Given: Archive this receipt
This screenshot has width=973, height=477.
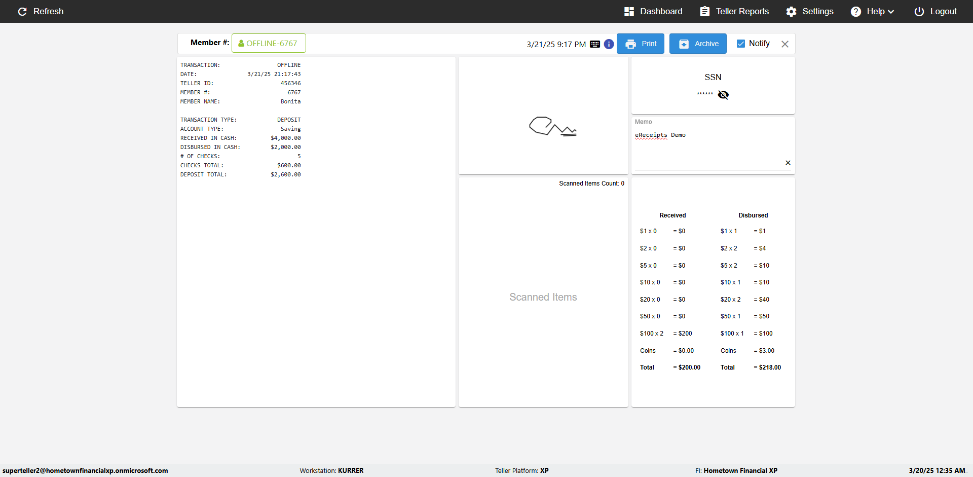Looking at the screenshot, I should [698, 44].
